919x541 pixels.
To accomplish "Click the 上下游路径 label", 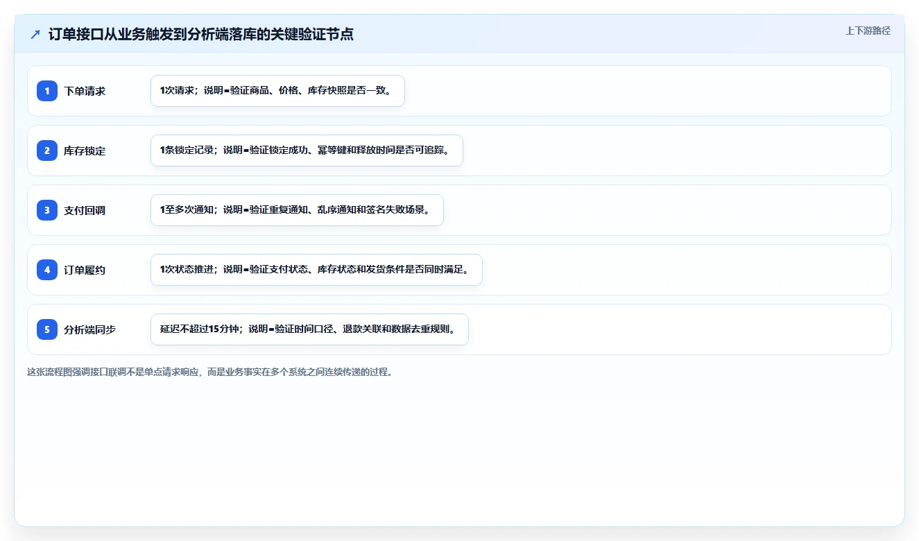I will (868, 31).
